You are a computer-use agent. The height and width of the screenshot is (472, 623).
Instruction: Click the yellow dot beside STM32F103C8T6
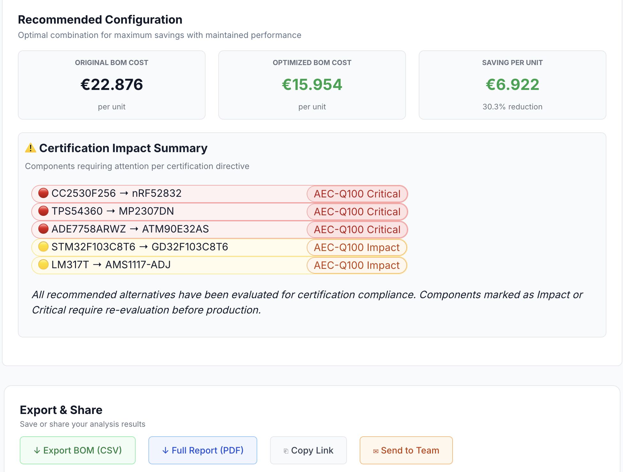(x=43, y=247)
